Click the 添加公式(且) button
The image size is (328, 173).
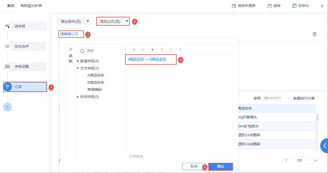pyautogui.click(x=110, y=21)
